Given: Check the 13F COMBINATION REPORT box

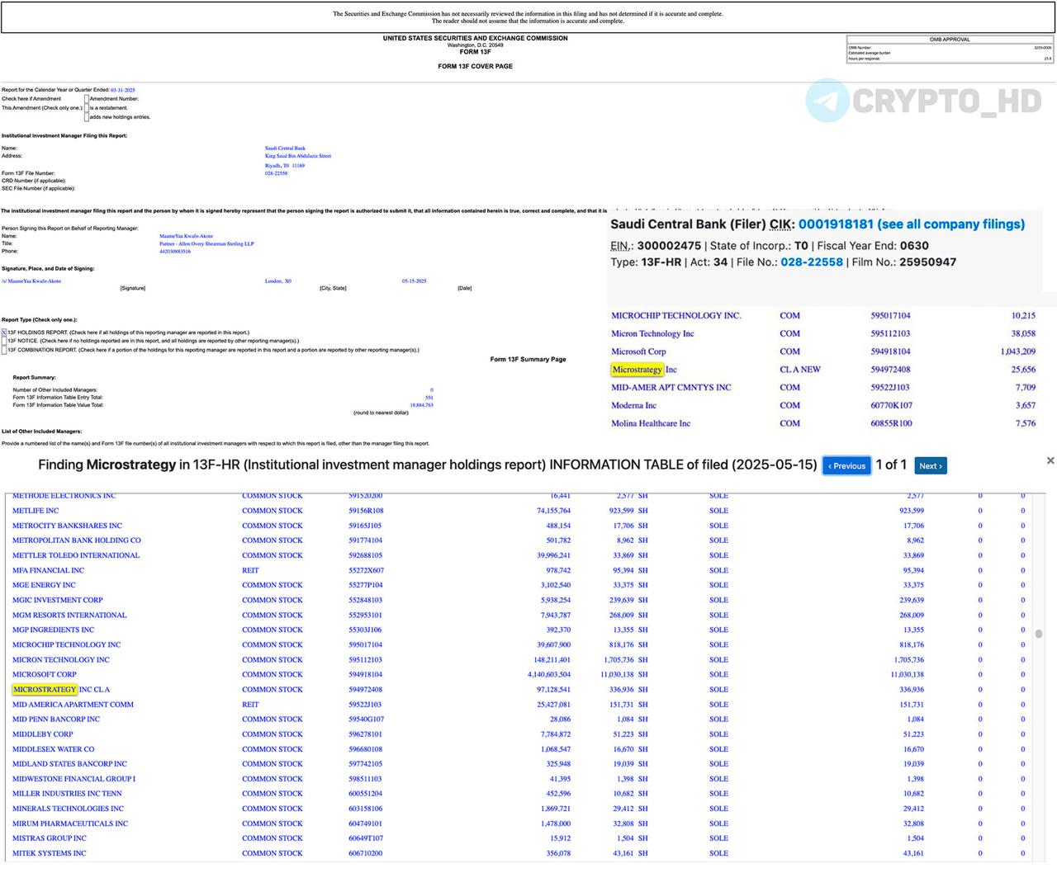Looking at the screenshot, I should pos(4,350).
